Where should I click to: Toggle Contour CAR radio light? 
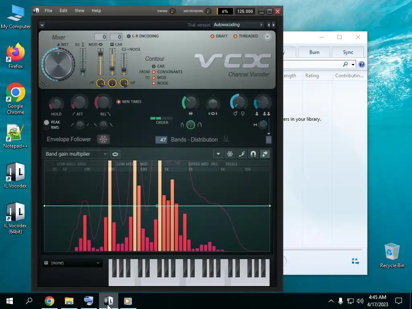(154, 66)
